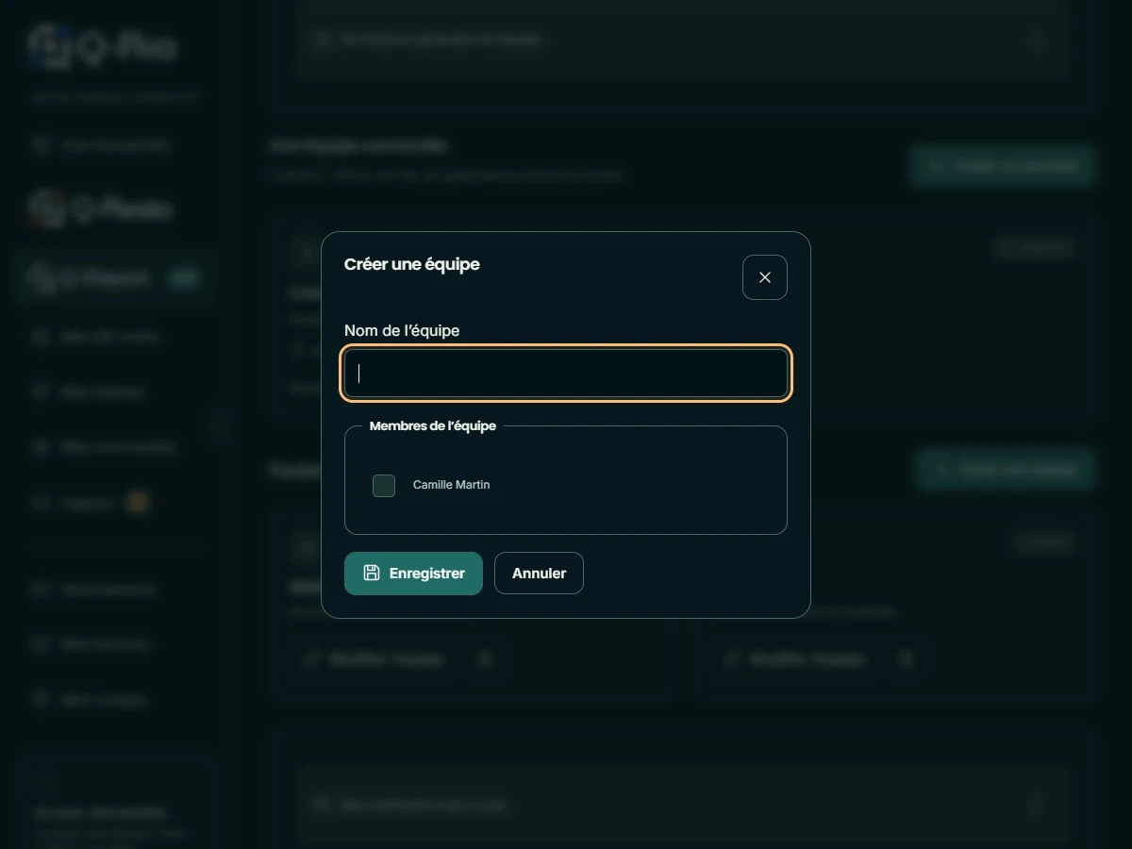The image size is (1132, 849).
Task: Cancel team creation with Annuler
Action: tap(539, 574)
